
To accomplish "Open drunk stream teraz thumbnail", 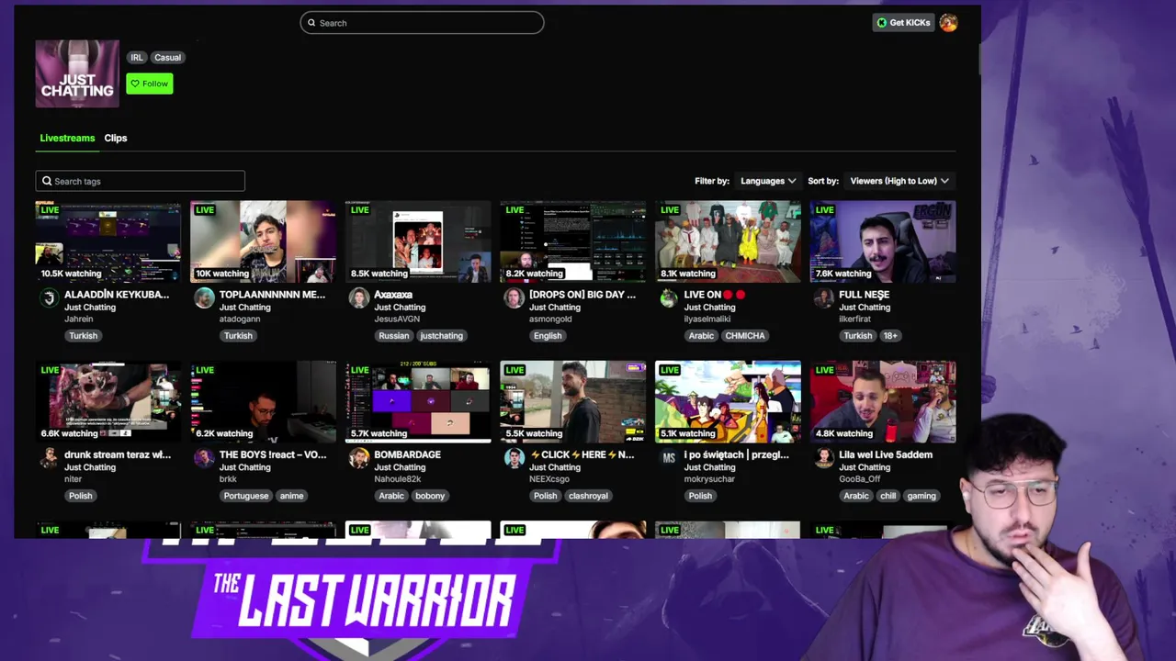I will 108,401.
